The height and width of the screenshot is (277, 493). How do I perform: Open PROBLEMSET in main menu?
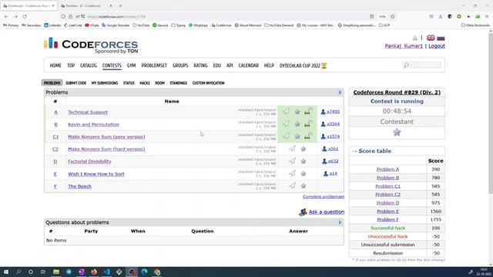point(154,65)
